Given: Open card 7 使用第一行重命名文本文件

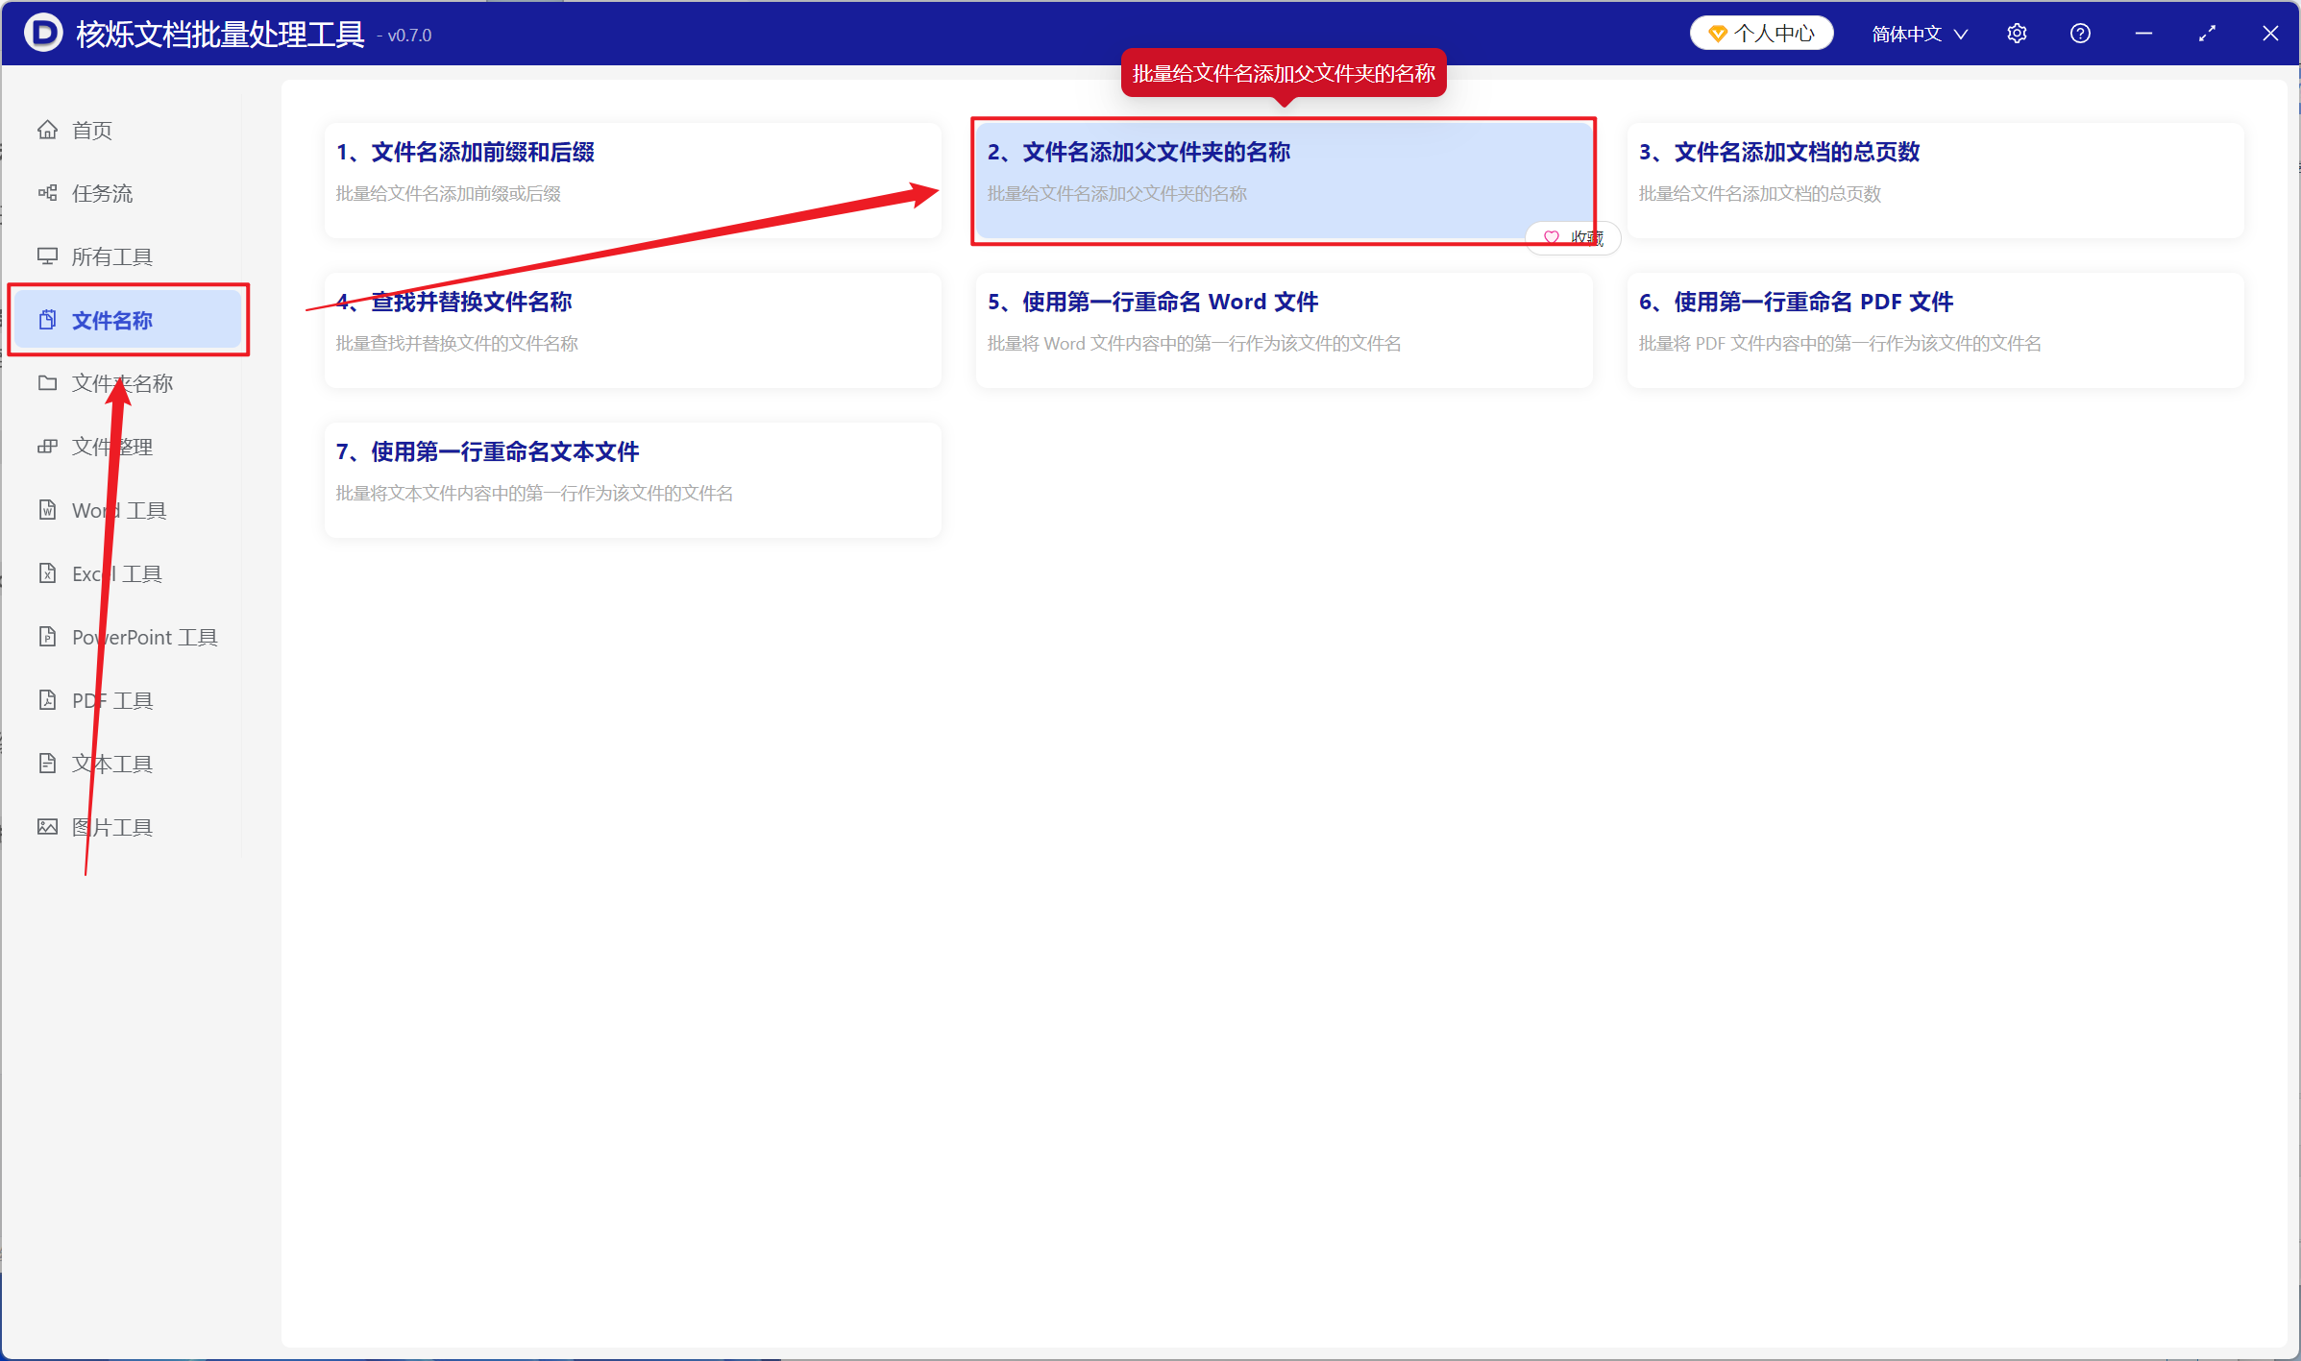Looking at the screenshot, I should [632, 479].
